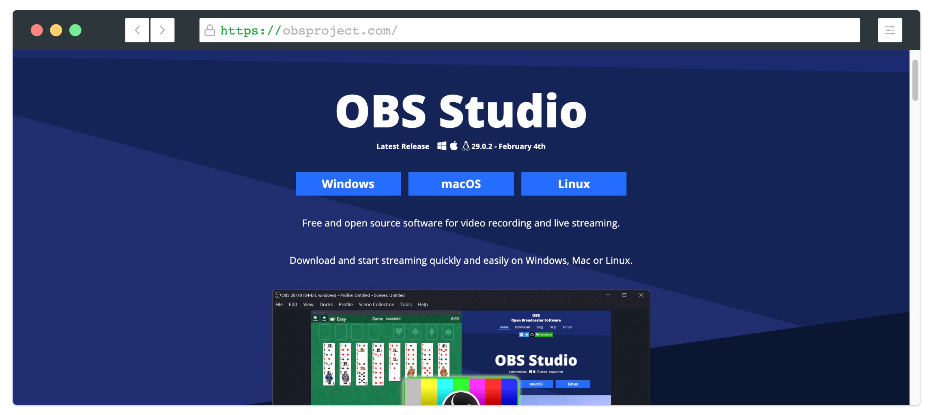Image resolution: width=933 pixels, height=415 pixels.
Task: Click the clubs foundation slot in solitaire
Action: pyautogui.click(x=415, y=332)
